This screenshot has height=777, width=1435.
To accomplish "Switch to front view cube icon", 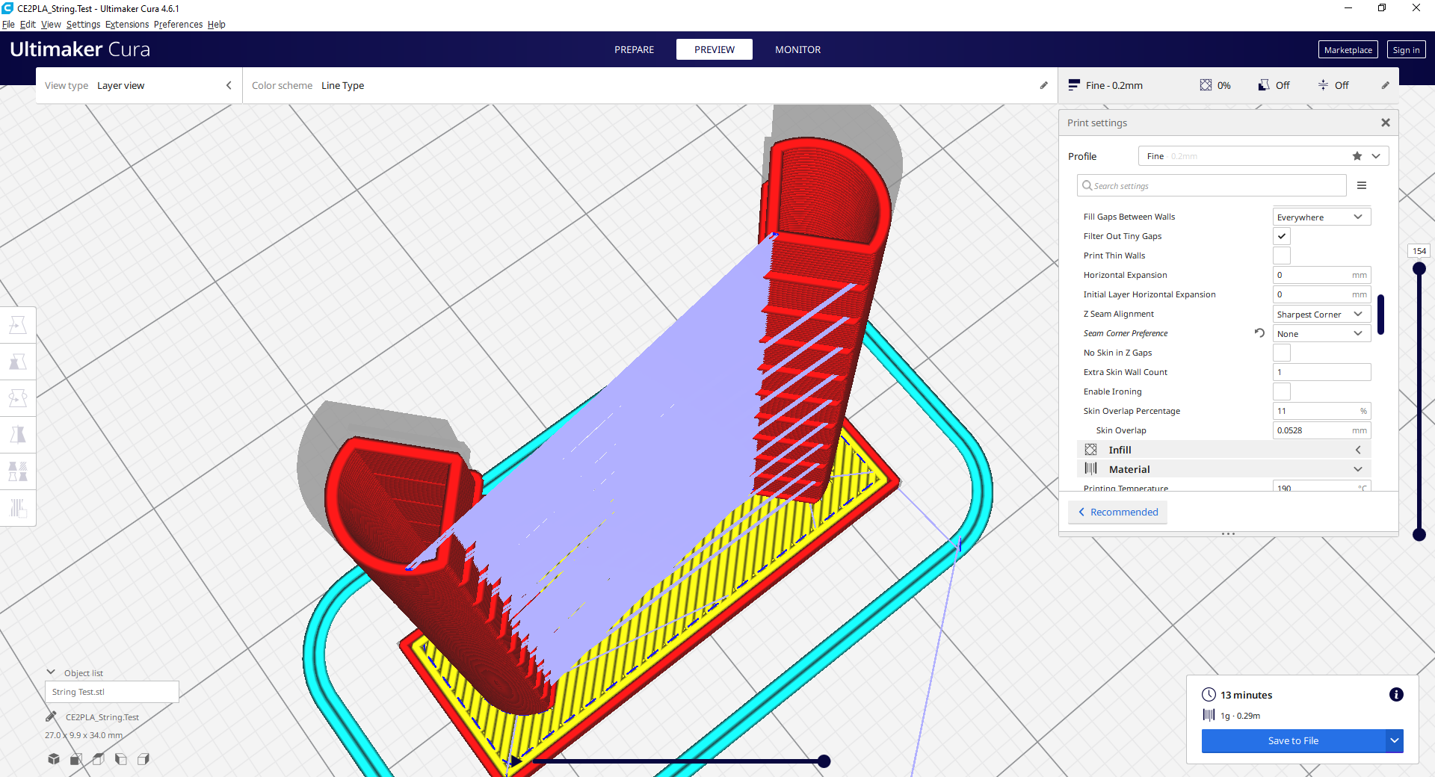I will 75,759.
